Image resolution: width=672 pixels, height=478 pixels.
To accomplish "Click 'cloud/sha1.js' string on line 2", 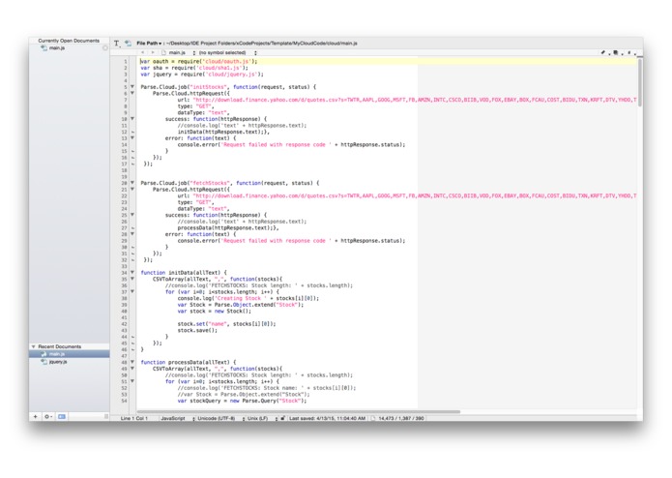I will pos(219,68).
